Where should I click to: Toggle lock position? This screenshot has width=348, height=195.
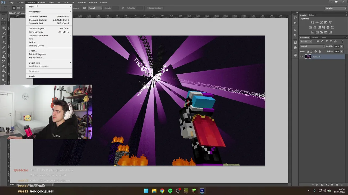[x=316, y=51]
